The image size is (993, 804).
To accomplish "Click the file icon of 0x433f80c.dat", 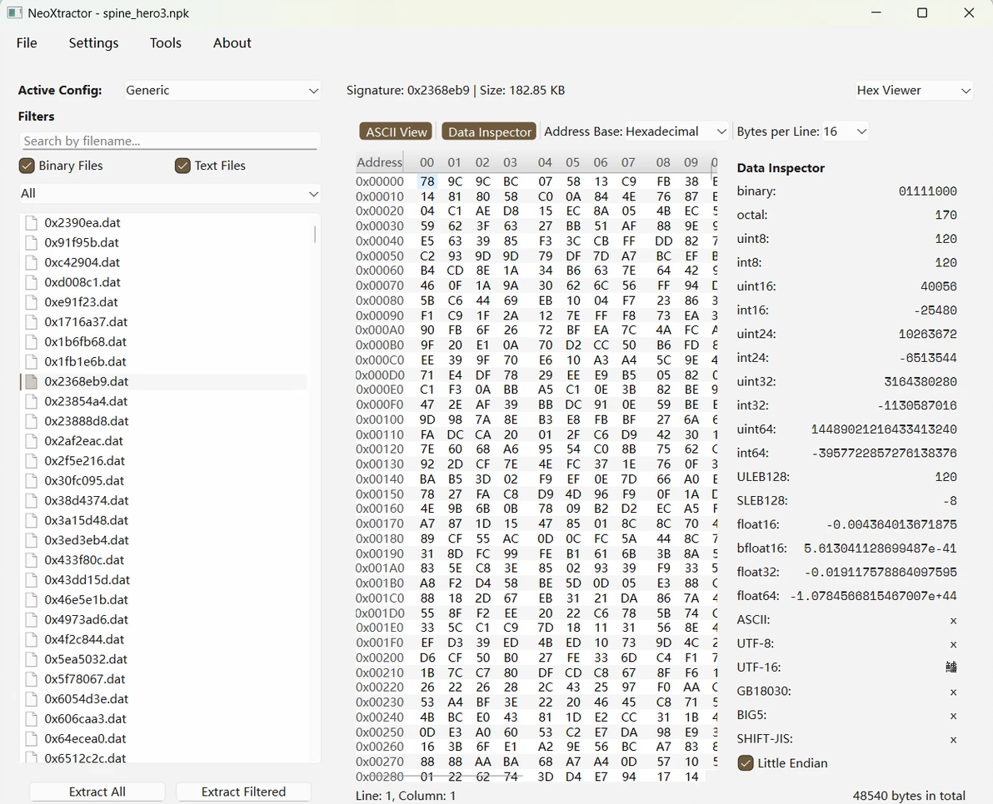I will click(31, 560).
